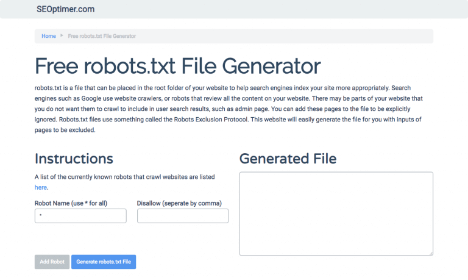Click inside the Generated File text area

[336, 214]
